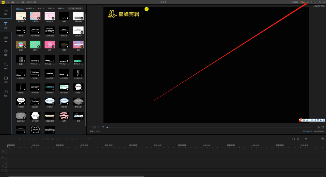Viewport: 326px width, 177px height.
Task: Pick the 游轮 ship template
Action: [x=78, y=116]
